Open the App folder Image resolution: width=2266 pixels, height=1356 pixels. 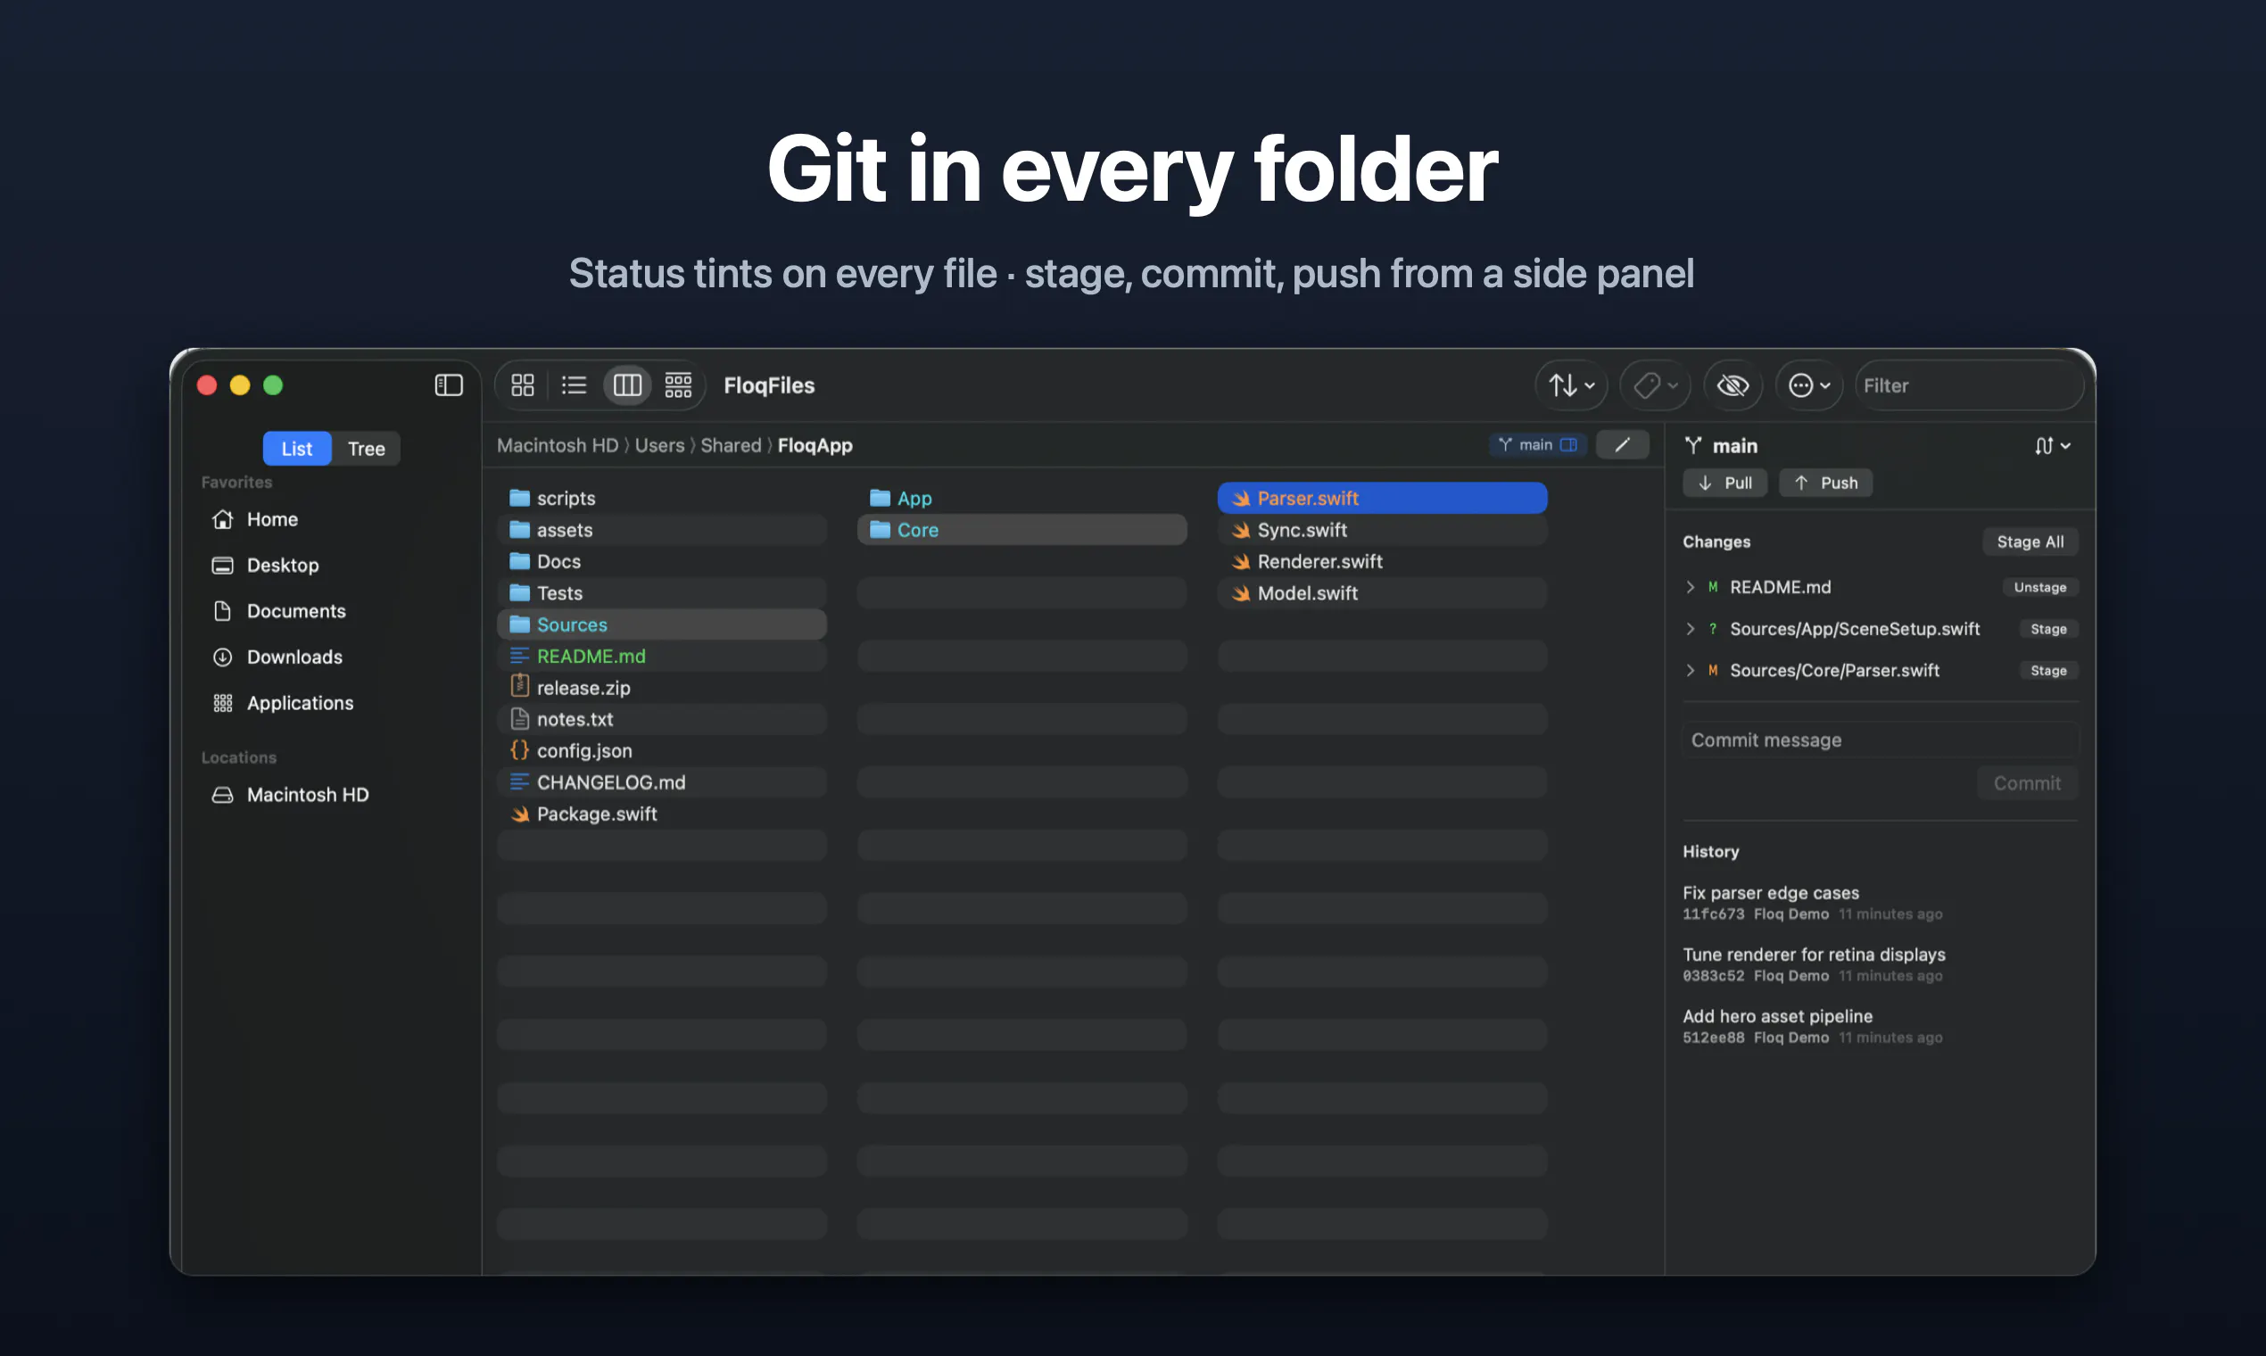tap(1021, 498)
